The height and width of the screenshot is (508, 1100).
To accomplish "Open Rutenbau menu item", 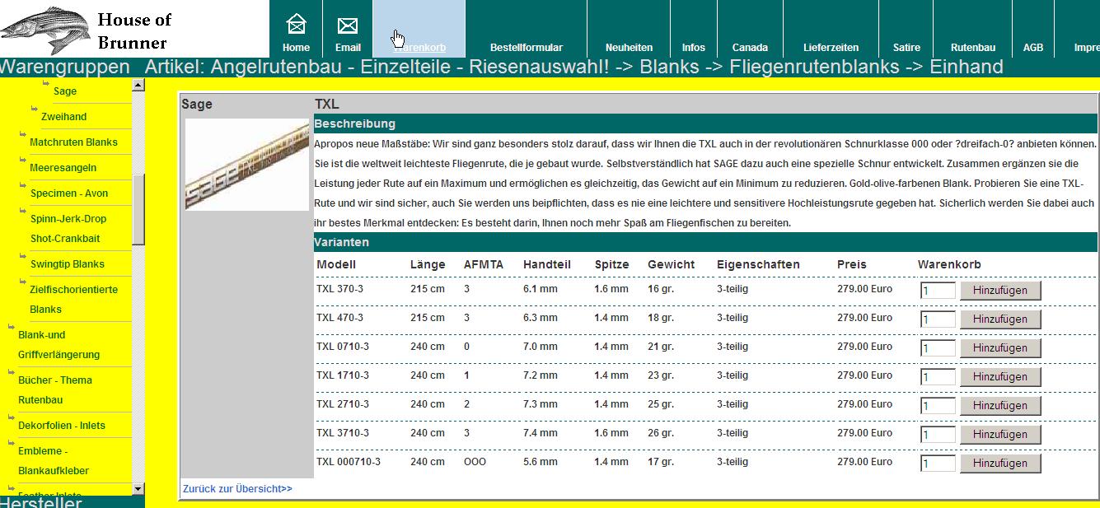I will tap(973, 48).
